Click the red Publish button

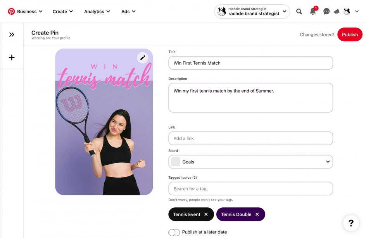tap(350, 34)
